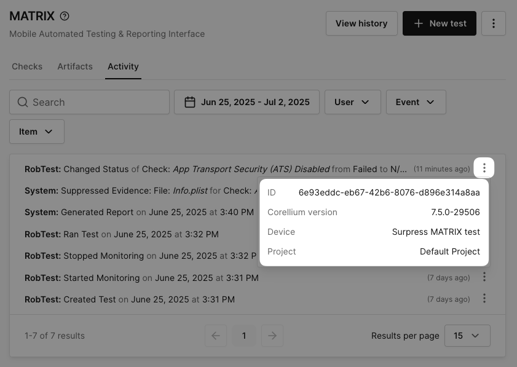Open the header more-options kebab menu
The width and height of the screenshot is (517, 367).
pos(493,23)
